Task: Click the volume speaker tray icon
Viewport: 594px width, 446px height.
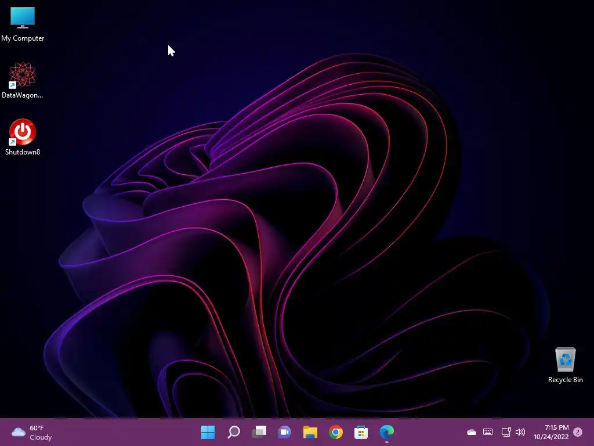Action: click(520, 432)
